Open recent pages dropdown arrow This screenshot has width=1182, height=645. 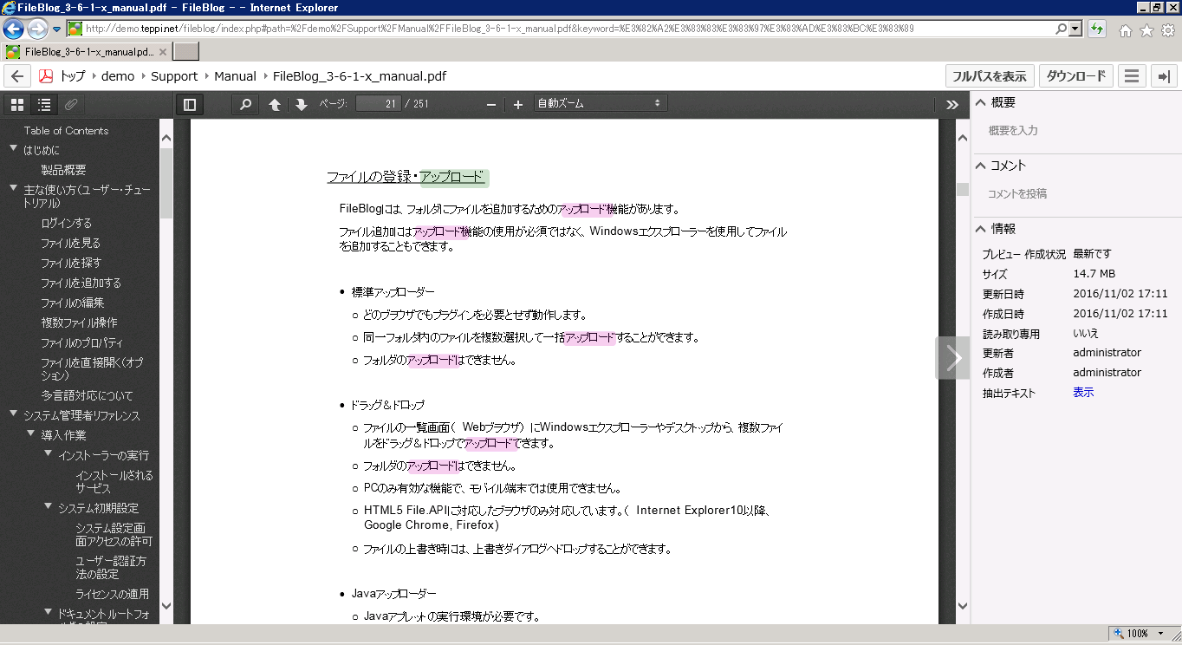tap(56, 29)
